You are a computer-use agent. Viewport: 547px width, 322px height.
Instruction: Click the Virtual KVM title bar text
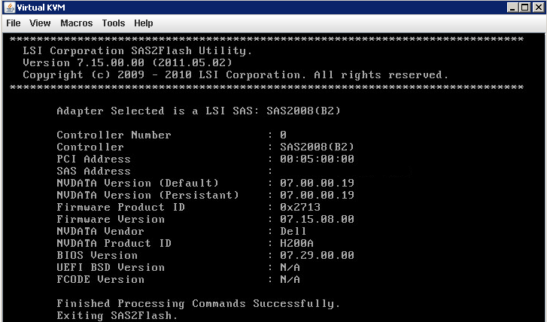(38, 7)
